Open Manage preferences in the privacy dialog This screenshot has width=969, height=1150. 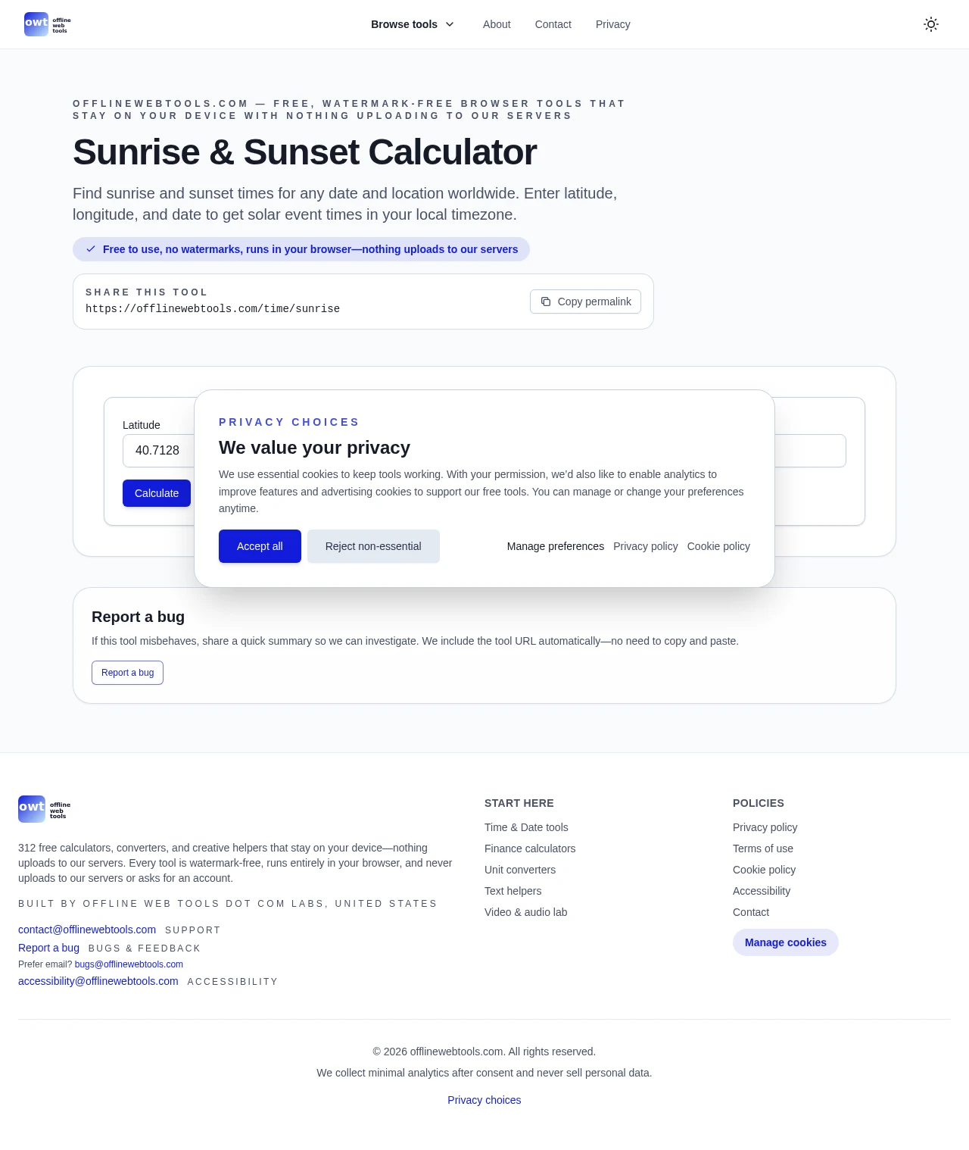[555, 546]
